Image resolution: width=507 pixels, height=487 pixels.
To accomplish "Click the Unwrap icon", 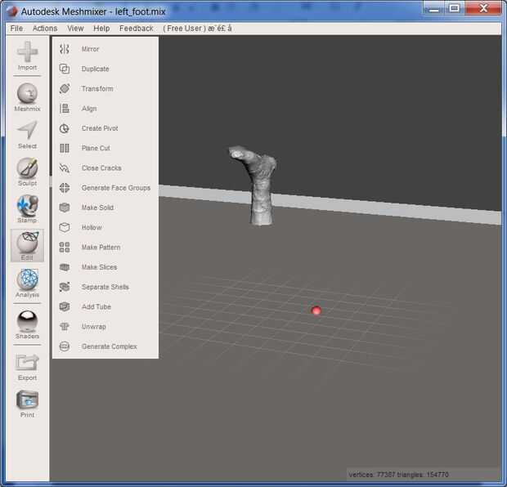I will point(65,326).
